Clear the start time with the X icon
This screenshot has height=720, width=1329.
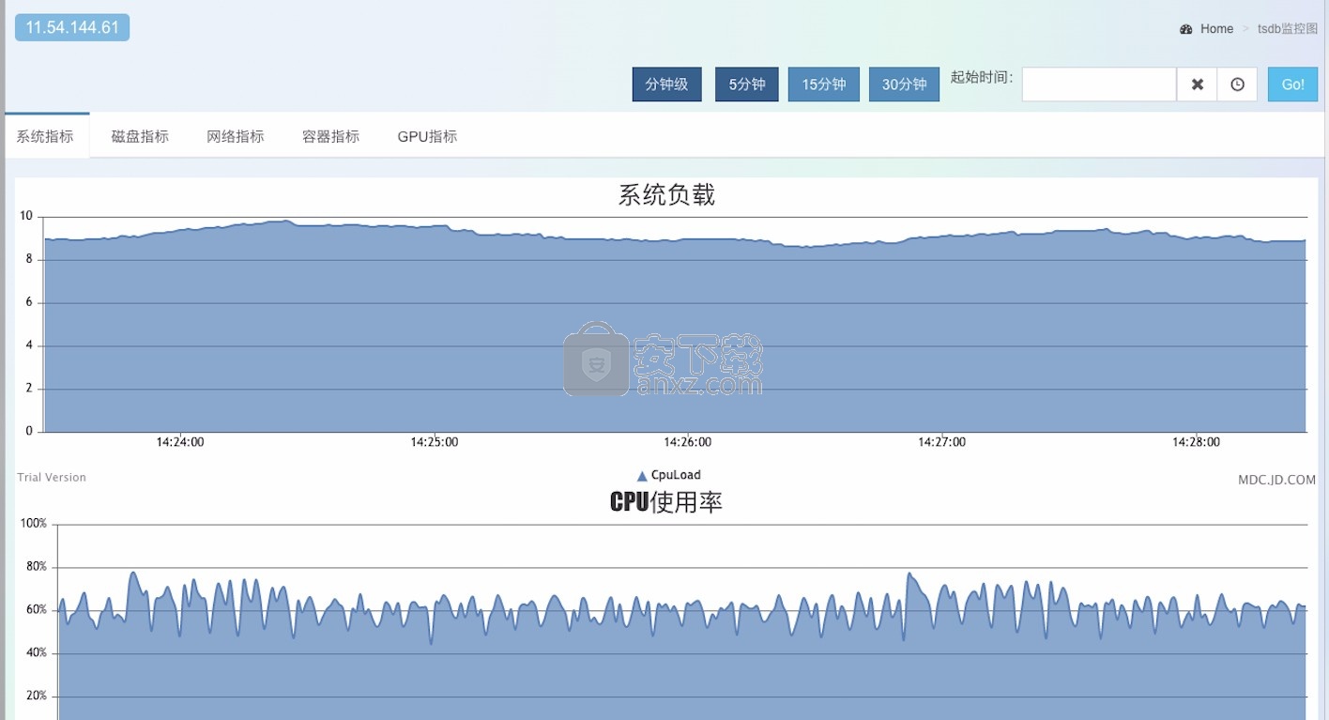point(1197,84)
